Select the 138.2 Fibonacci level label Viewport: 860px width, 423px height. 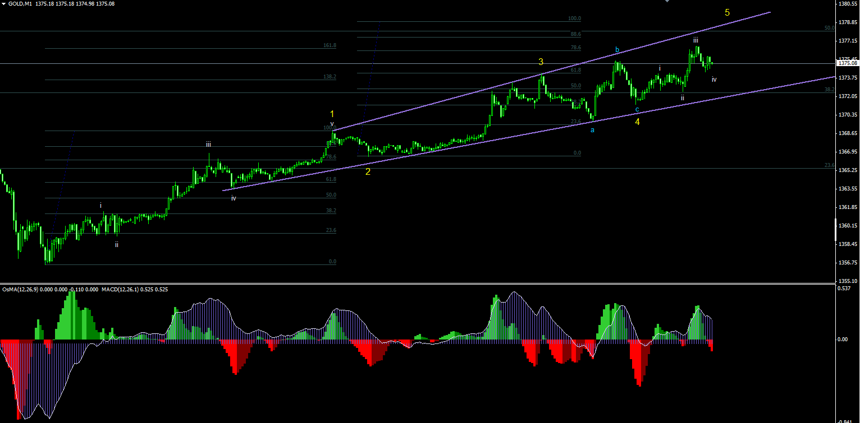click(330, 77)
